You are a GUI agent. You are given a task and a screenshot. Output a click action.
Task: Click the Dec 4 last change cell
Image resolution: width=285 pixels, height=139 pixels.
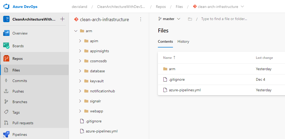point(260,79)
